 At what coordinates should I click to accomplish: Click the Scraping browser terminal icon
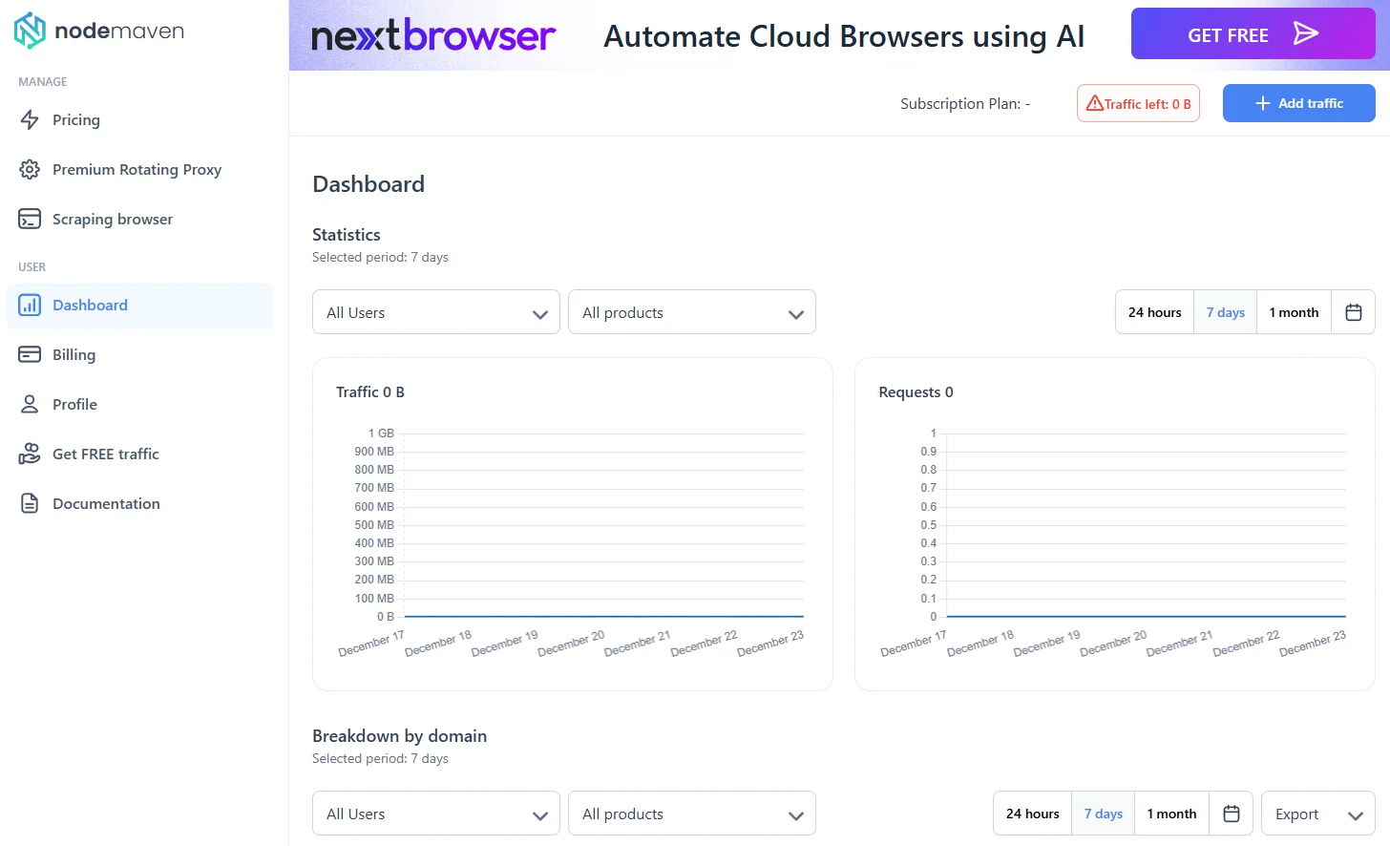click(x=30, y=219)
